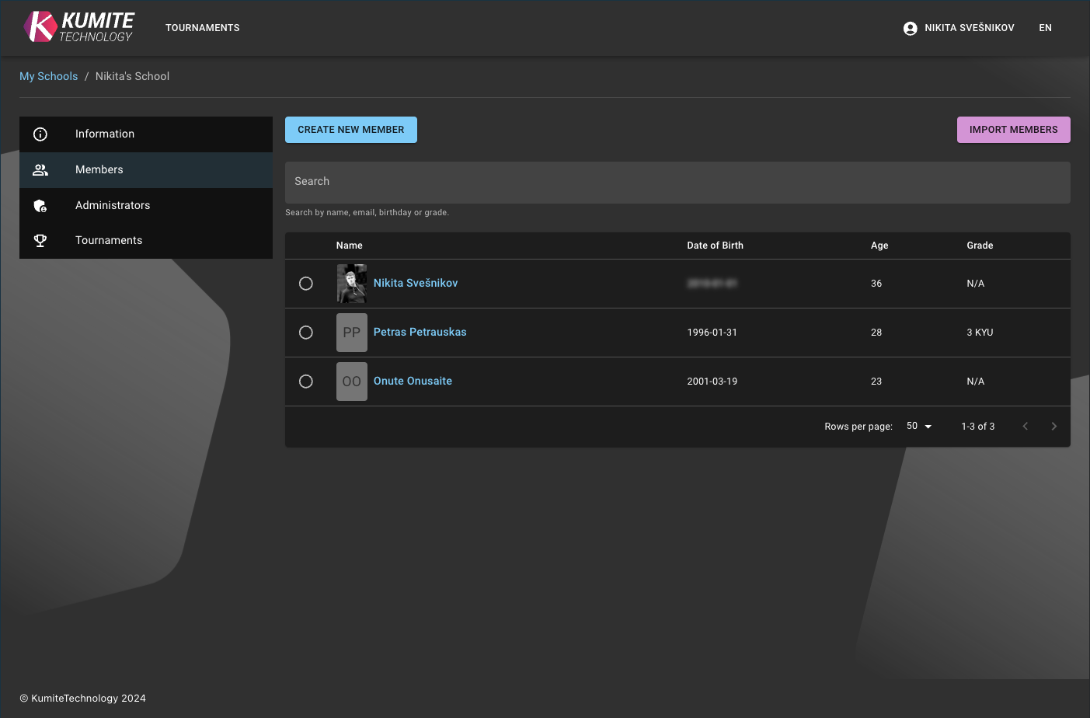Open the rows per page dropdown
The width and height of the screenshot is (1090, 718).
pyautogui.click(x=918, y=427)
